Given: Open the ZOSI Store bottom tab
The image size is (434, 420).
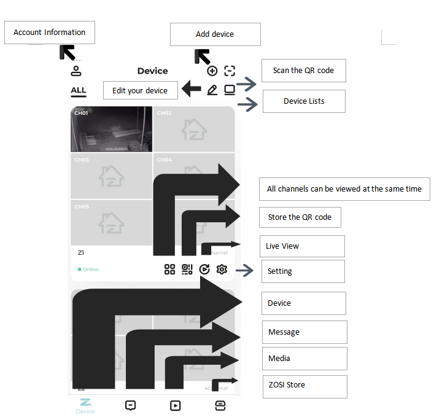Looking at the screenshot, I should click(220, 406).
